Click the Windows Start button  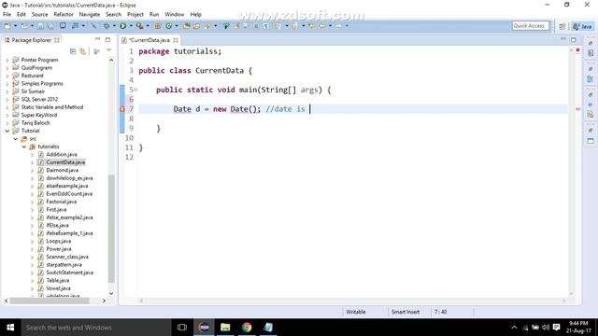10,328
